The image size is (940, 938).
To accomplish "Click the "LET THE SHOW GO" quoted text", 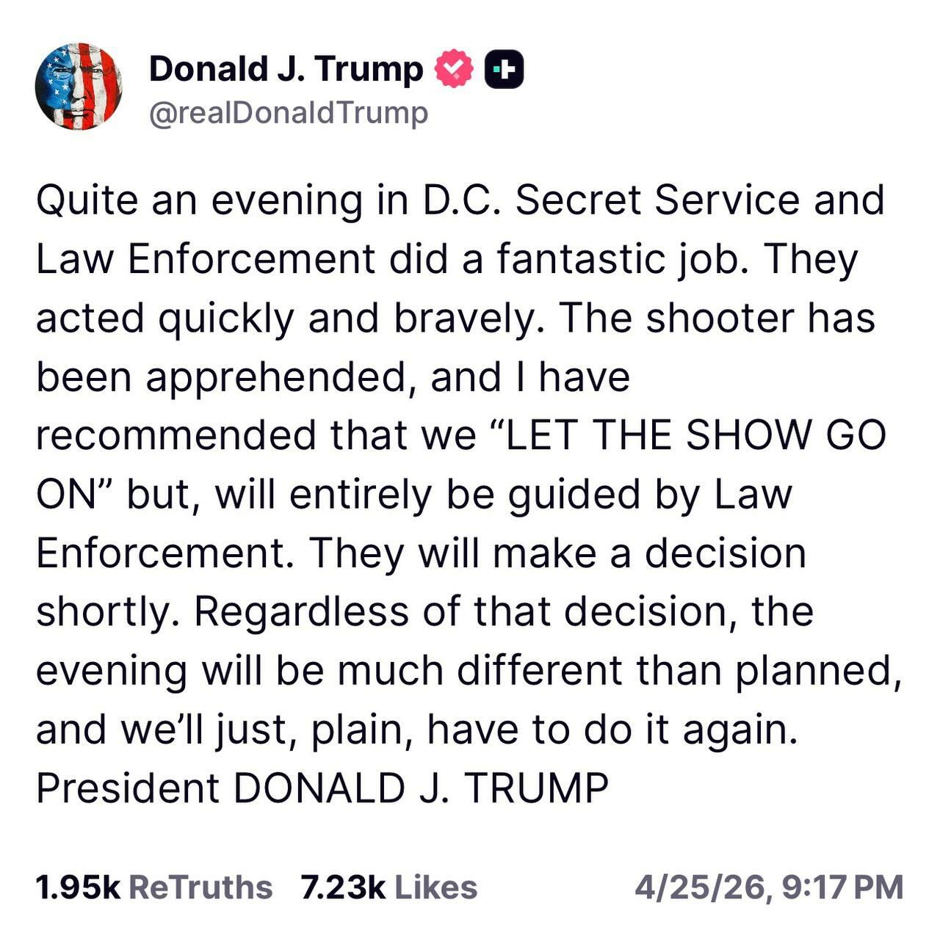I will (686, 435).
